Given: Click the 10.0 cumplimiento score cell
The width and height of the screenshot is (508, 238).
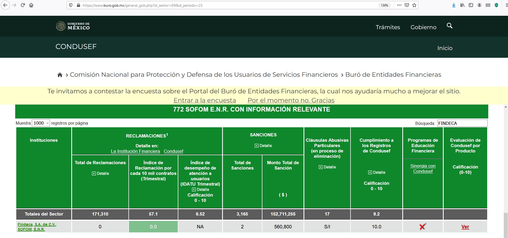Looking at the screenshot, I should pyautogui.click(x=376, y=227).
